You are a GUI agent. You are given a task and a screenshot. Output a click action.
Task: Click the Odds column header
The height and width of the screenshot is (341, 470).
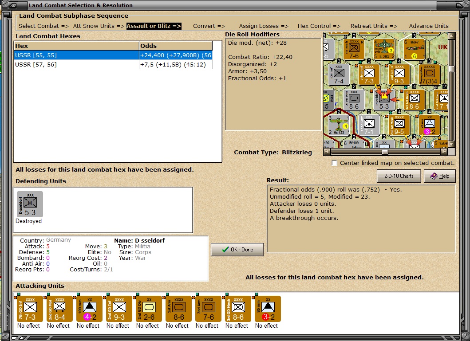click(176, 46)
